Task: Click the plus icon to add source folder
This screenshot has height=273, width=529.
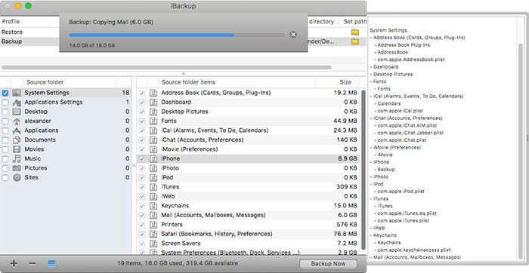Action: click(x=14, y=263)
